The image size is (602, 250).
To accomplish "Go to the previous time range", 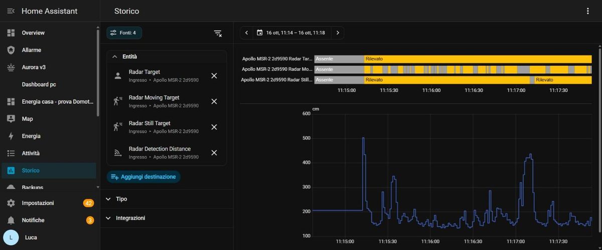I will click(x=246, y=33).
